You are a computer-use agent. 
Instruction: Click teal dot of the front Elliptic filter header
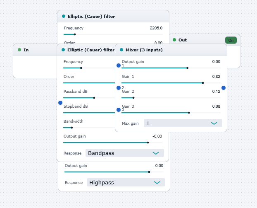click(x=63, y=50)
